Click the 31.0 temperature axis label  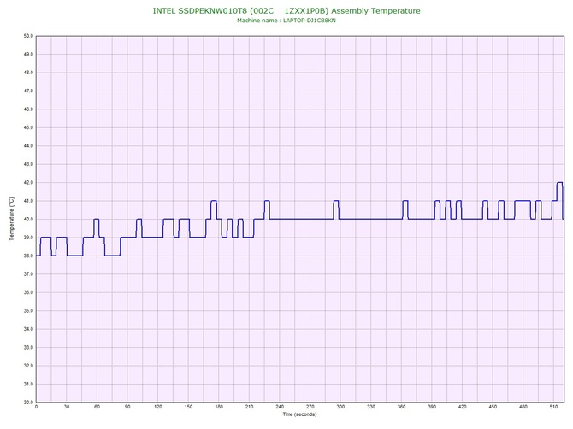[28, 384]
